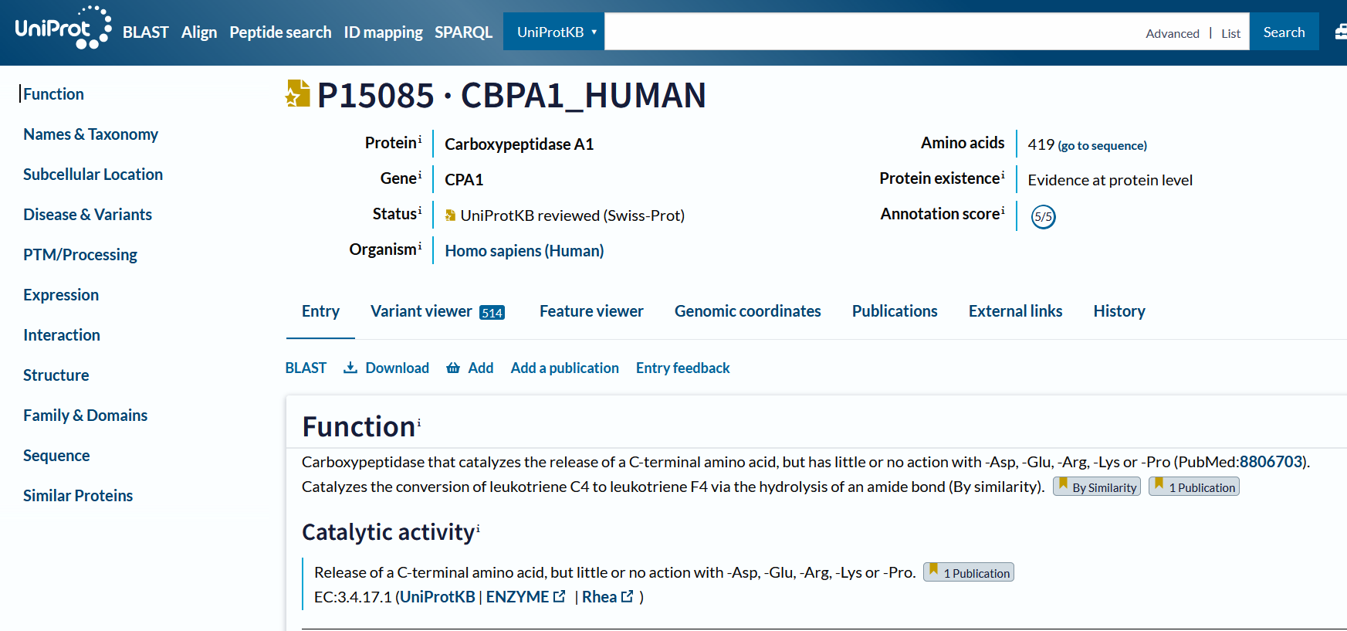
Task: Open PubMed reference 8806703
Action: click(x=1271, y=462)
